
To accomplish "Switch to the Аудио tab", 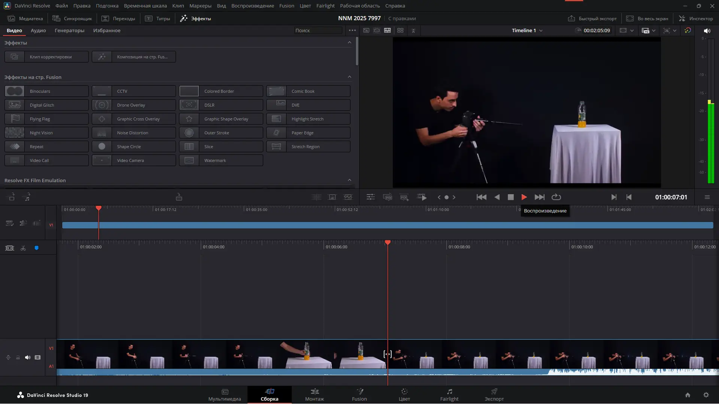I will click(x=38, y=31).
